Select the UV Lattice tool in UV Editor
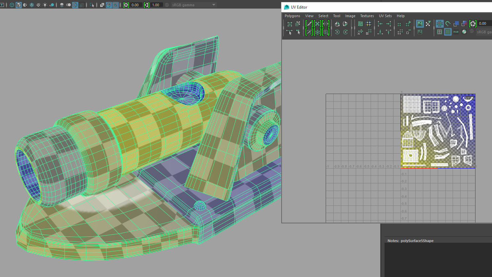492x277 pixels. 290,24
